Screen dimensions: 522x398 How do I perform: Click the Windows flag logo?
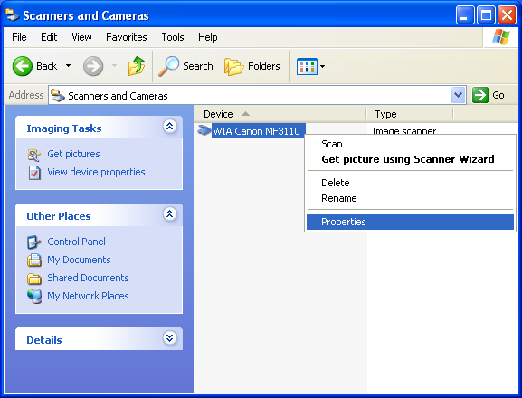click(501, 37)
